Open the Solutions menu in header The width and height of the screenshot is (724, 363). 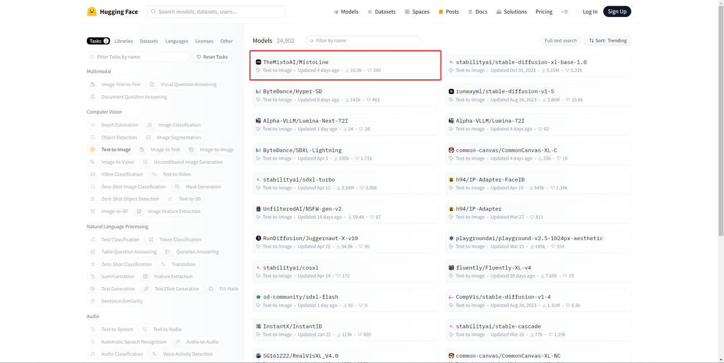point(511,12)
